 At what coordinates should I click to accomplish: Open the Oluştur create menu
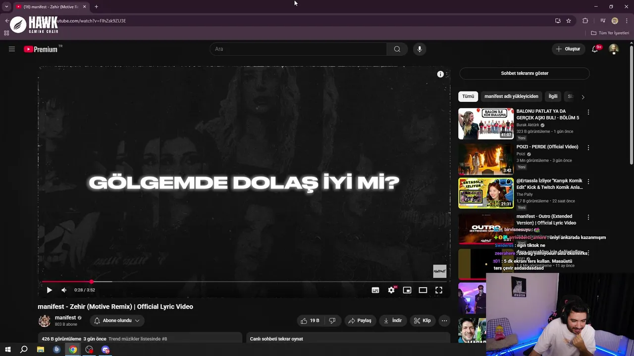pos(568,49)
